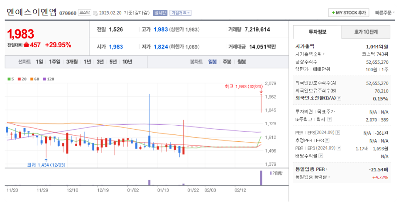Click the 코스닥 743위 ranking text

pyautogui.click(x=375, y=54)
